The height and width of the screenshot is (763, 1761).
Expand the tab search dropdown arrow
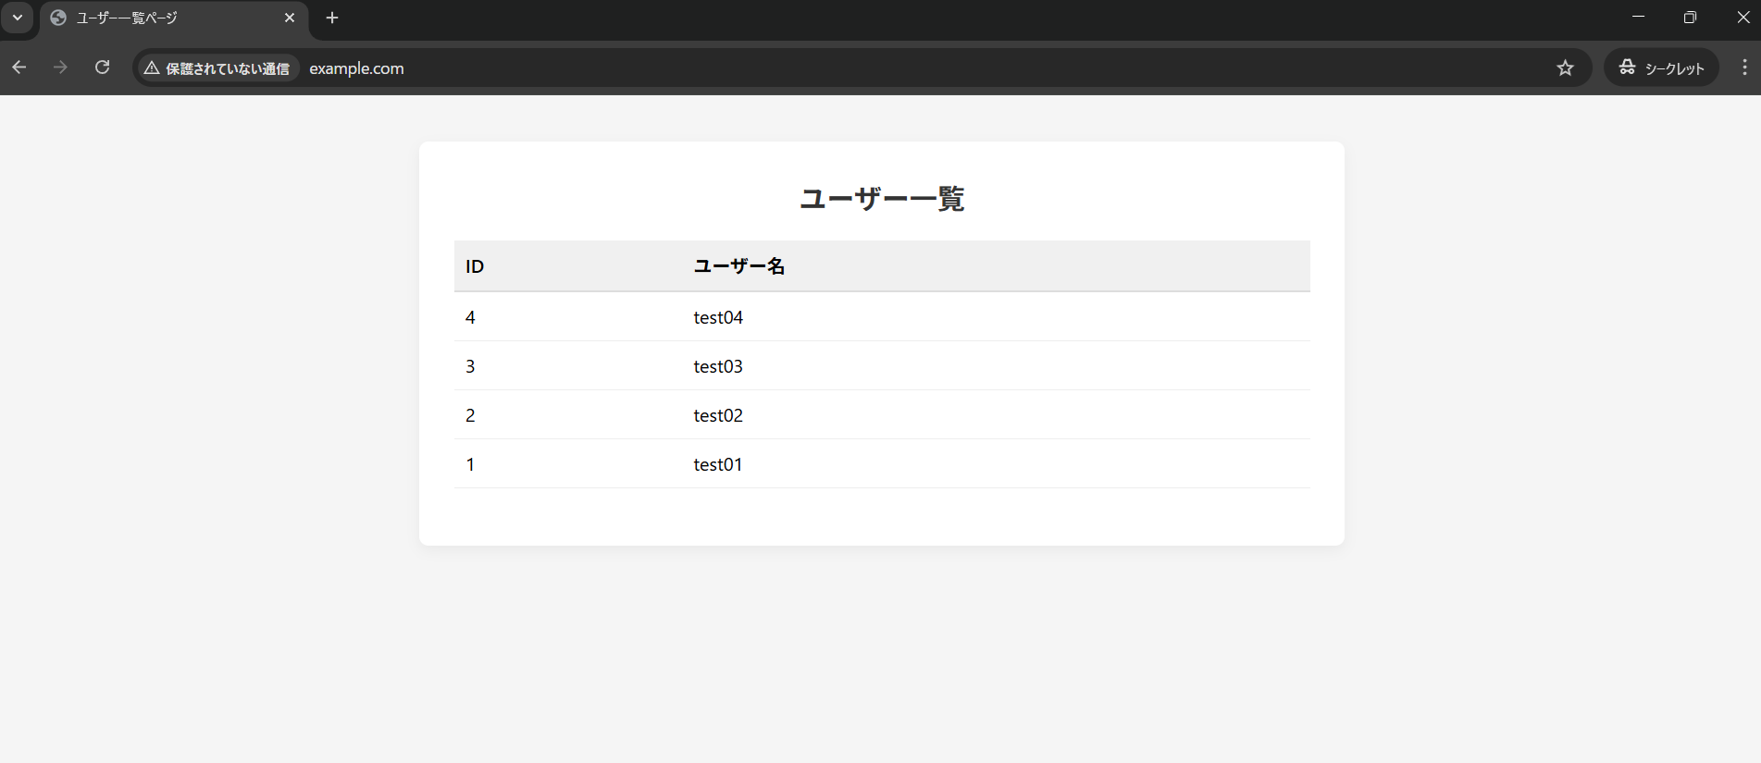(x=18, y=18)
